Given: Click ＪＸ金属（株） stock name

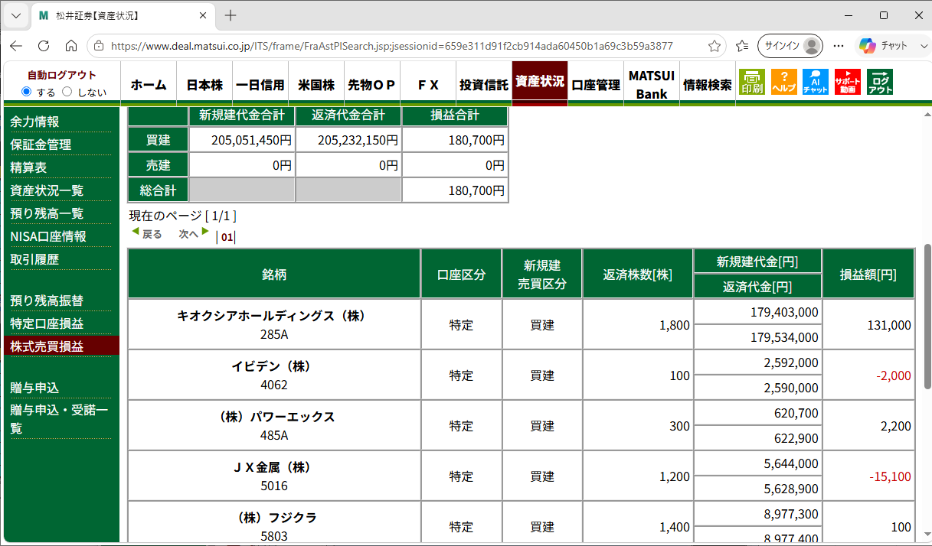Looking at the screenshot, I should (x=274, y=466).
